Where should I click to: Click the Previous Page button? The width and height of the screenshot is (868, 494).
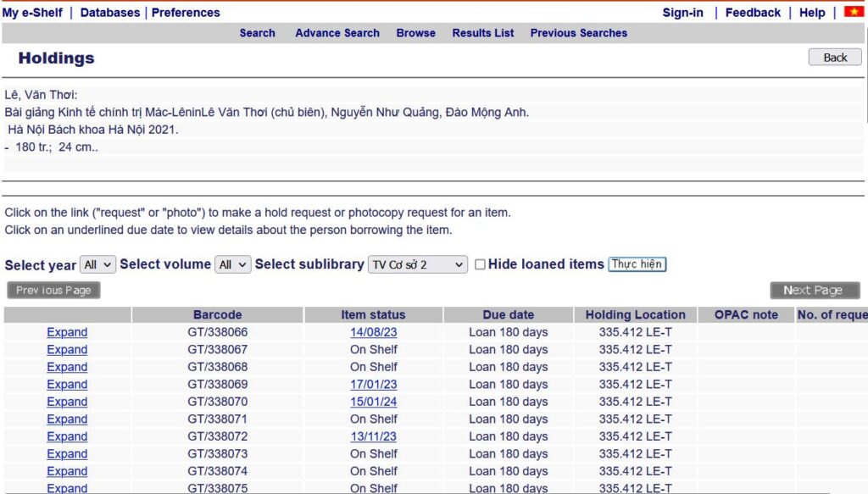click(53, 290)
